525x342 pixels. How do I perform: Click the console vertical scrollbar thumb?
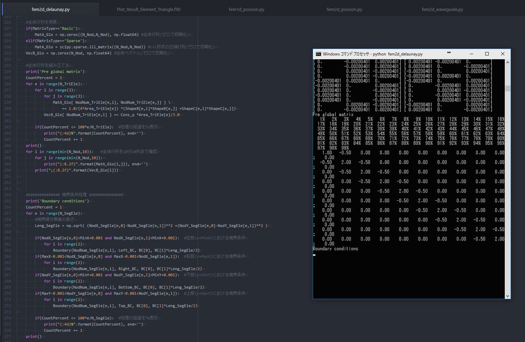[x=507, y=88]
